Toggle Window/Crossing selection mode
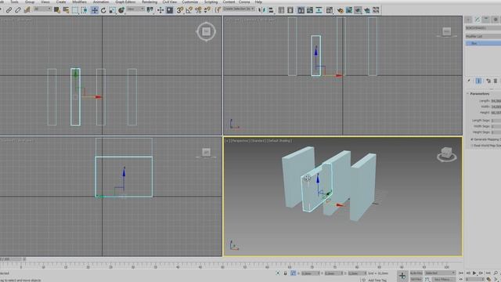This screenshot has height=282, width=501. click(x=84, y=10)
